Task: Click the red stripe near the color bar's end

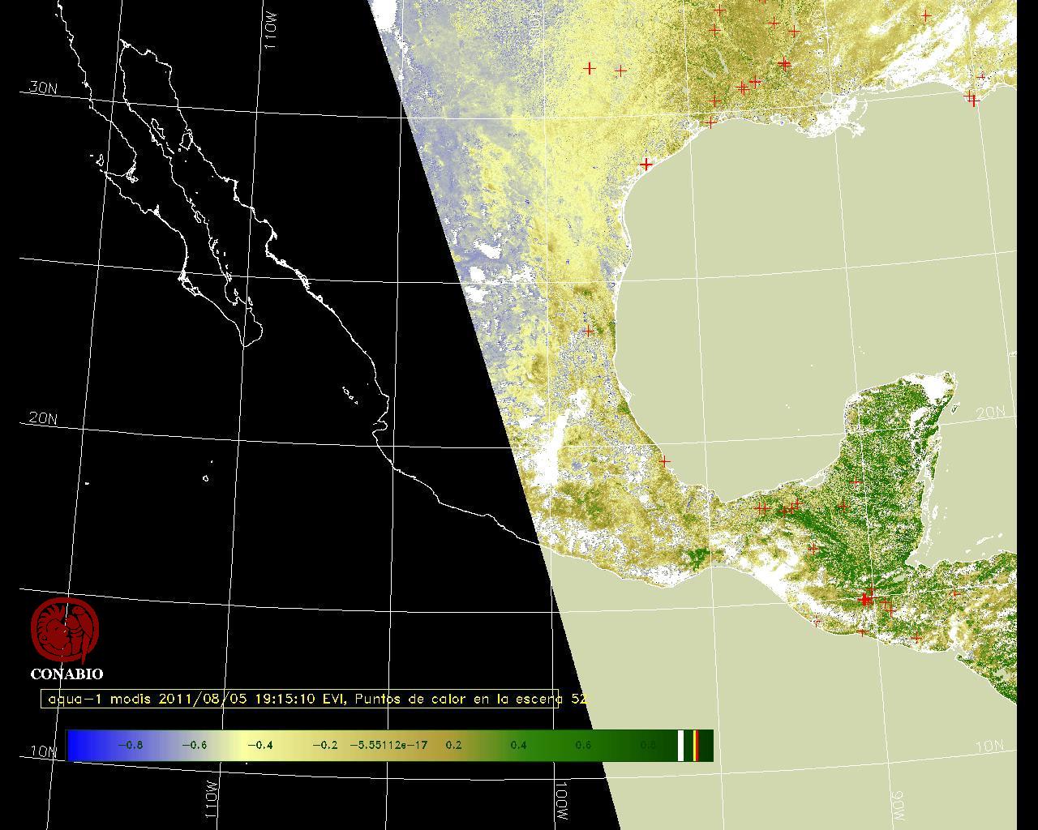Action: click(x=696, y=746)
